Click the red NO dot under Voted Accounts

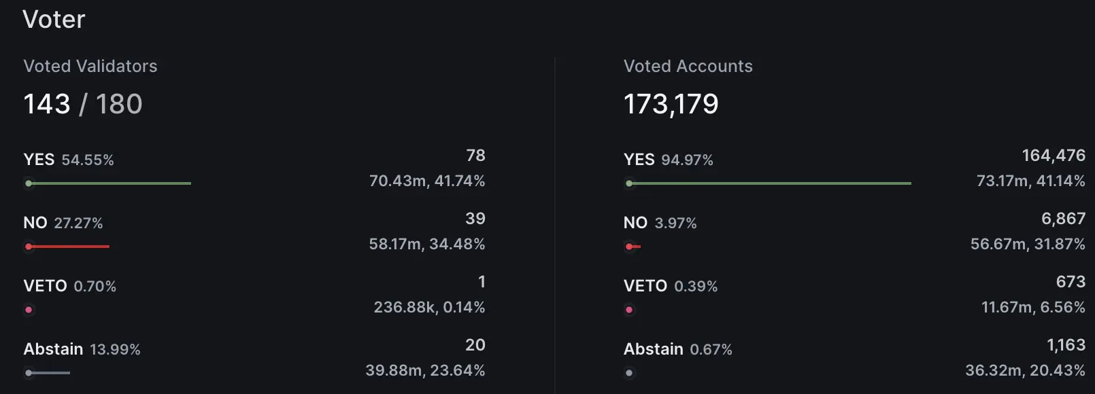[629, 247]
